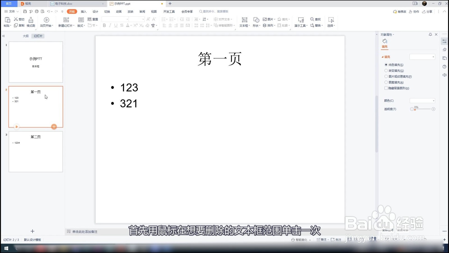Check the 隐藏背景图形 checkbox
Viewport: 449px width, 253px height.
[x=386, y=88]
